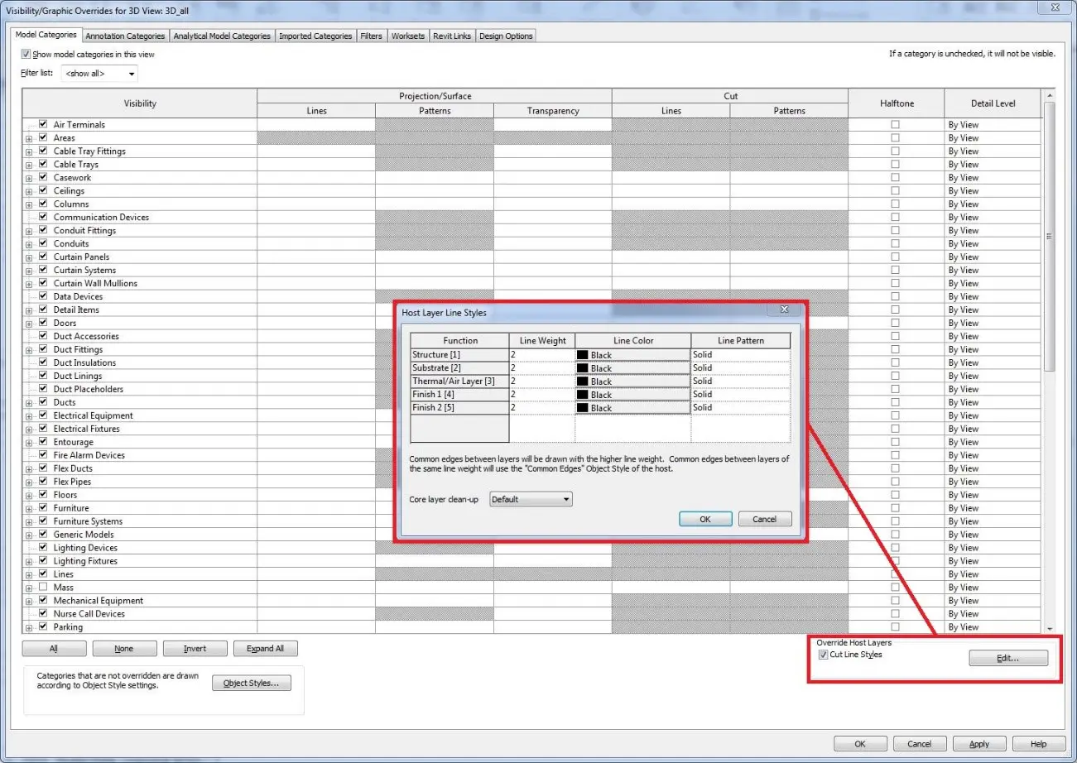
Task: Toggle Show model categories in this view
Action: point(26,54)
